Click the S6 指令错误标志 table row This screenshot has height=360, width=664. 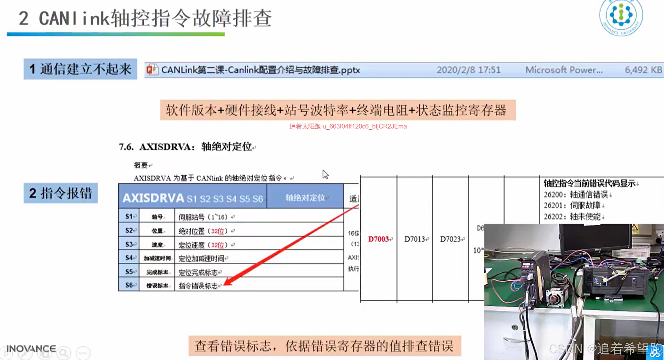[231, 285]
